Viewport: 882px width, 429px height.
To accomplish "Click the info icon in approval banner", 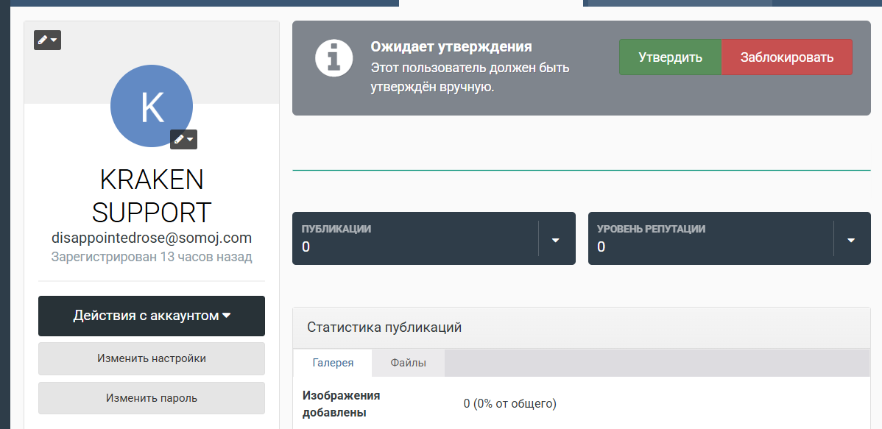I will (x=334, y=57).
